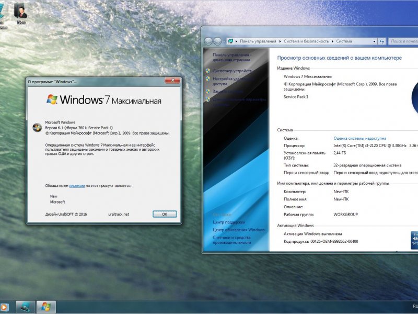Click New-ПК in the Полное имя row

pyautogui.click(x=341, y=199)
